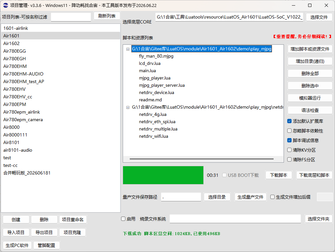Image resolution: width=335 pixels, height=252 pixels.
Task: Check 启用 for 烧录文件系统
Action: pyautogui.click(x=123, y=219)
